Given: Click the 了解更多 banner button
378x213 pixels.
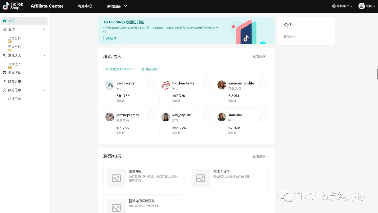Looking at the screenshot, I should click(x=111, y=38).
